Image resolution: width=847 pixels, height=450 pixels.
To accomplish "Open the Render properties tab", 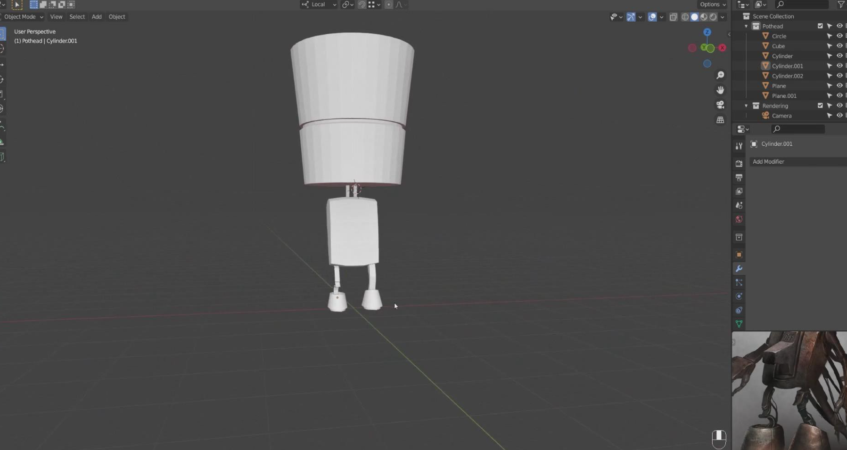I will 739,164.
